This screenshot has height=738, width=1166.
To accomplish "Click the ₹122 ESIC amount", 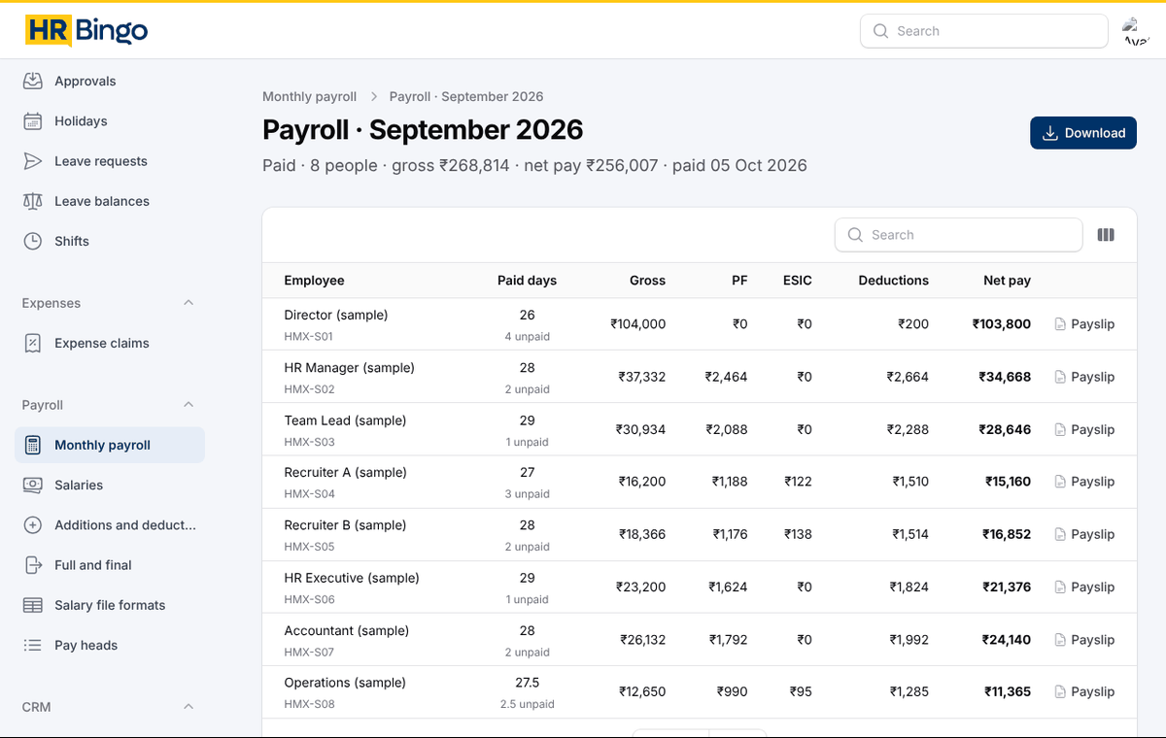I will pos(799,482).
